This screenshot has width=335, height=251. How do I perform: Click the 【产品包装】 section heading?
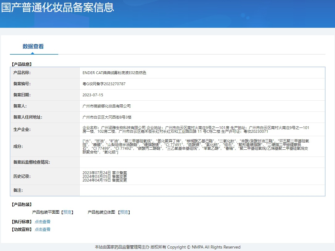tap(22, 204)
